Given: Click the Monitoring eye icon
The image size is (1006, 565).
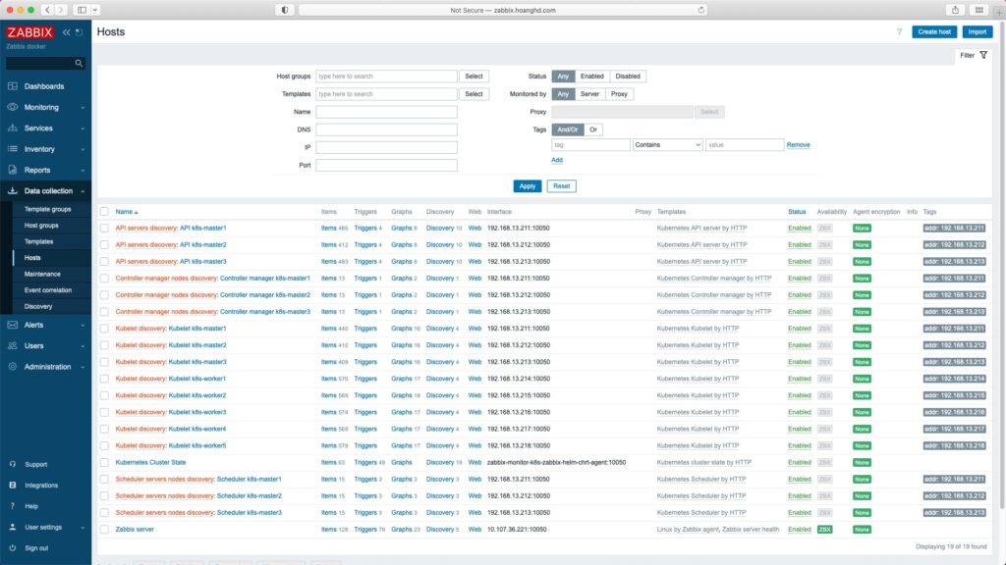Looking at the screenshot, I should click(12, 107).
